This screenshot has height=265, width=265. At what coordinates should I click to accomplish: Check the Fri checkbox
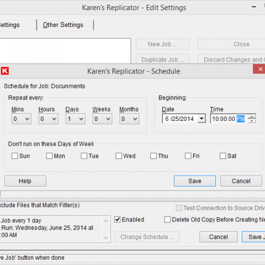point(188,156)
